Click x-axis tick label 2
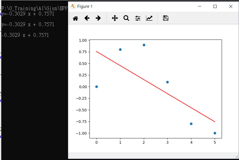Image resolution: width=239 pixels, height=160 pixels. tap(144, 142)
